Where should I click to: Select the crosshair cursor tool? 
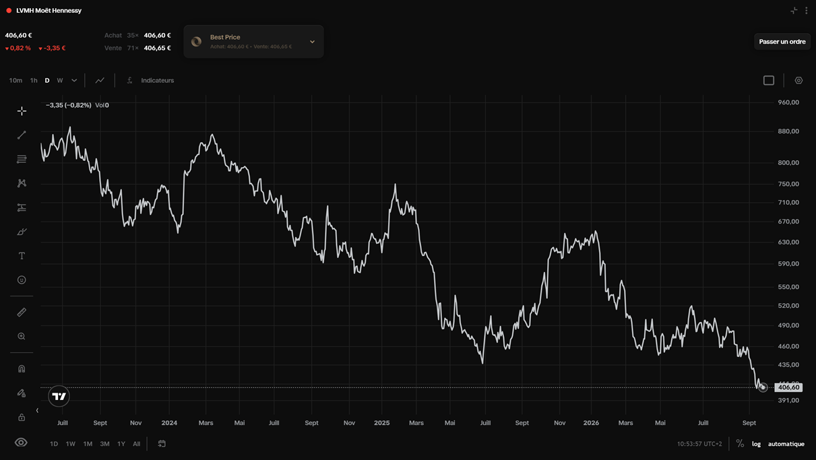point(22,111)
